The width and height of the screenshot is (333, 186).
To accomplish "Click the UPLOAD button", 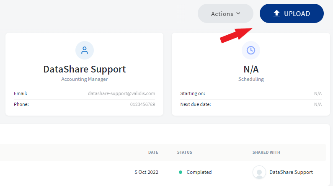I will click(292, 13).
